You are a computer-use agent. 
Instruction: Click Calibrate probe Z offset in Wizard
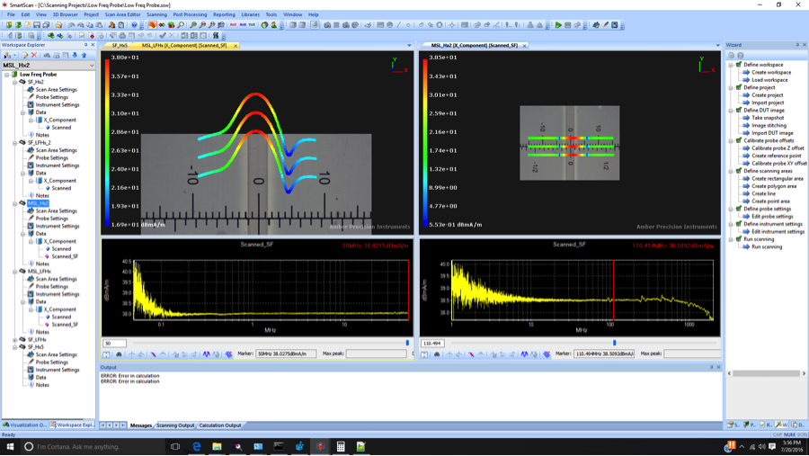(x=778, y=148)
